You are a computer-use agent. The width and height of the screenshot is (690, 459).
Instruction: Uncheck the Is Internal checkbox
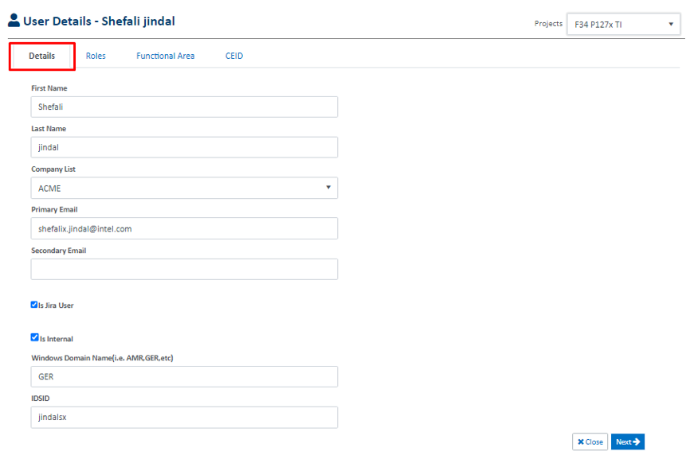click(x=34, y=337)
